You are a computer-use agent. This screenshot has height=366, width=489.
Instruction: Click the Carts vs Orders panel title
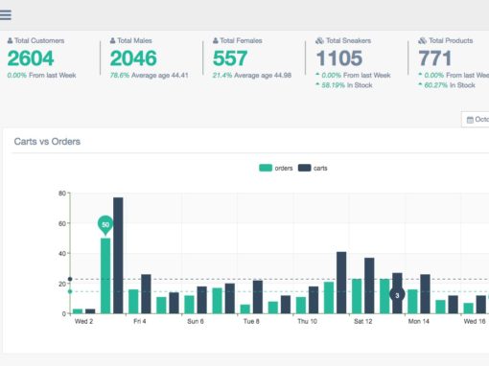47,142
